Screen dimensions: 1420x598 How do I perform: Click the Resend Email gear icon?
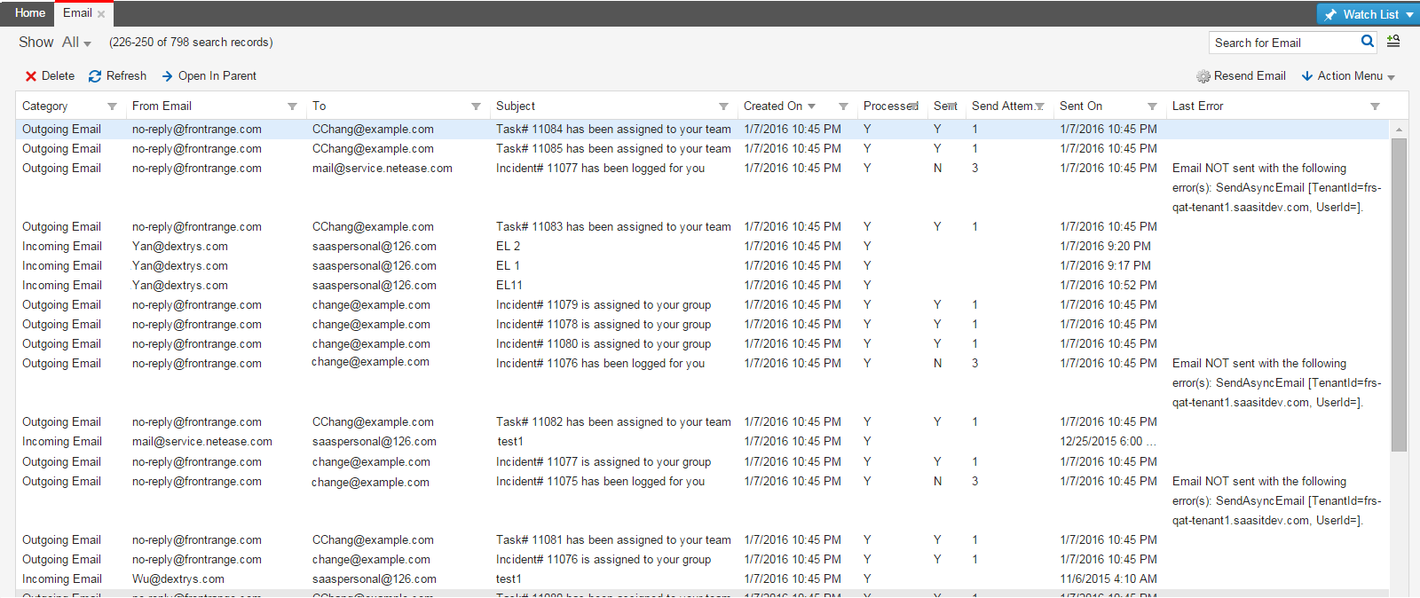(x=1203, y=76)
